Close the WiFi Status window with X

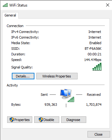pyautogui.click(x=108, y=5)
